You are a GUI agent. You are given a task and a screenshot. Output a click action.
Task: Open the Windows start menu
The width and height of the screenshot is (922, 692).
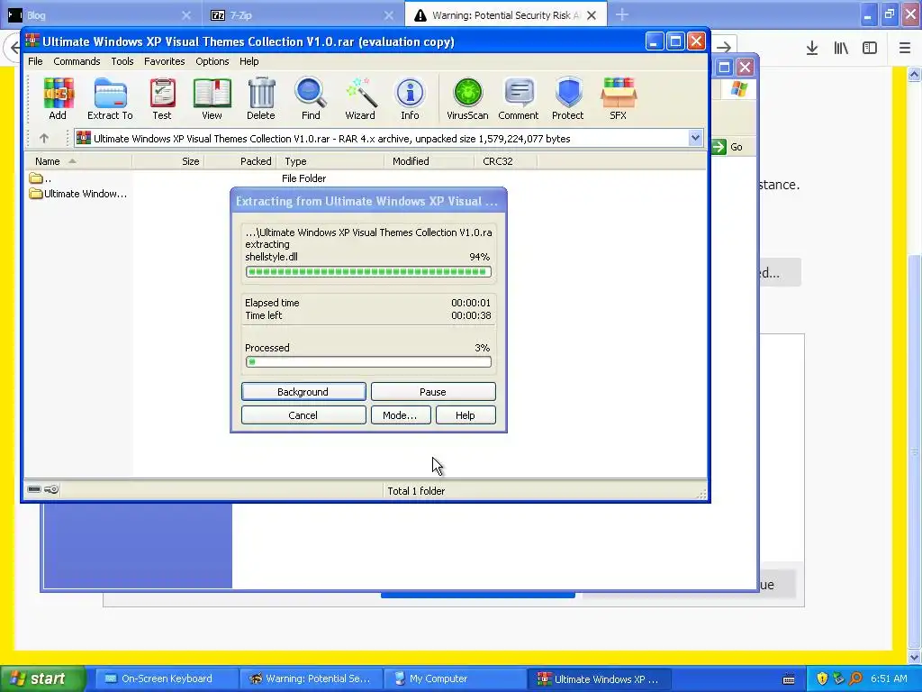pyautogui.click(x=42, y=678)
